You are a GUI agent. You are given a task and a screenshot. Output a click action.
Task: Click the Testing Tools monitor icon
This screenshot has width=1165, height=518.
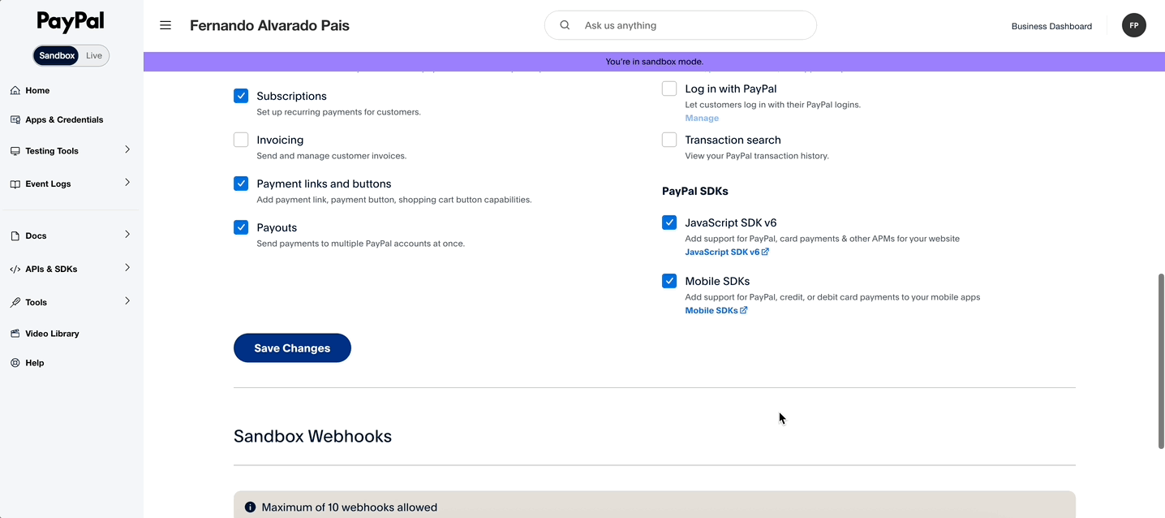pos(15,151)
